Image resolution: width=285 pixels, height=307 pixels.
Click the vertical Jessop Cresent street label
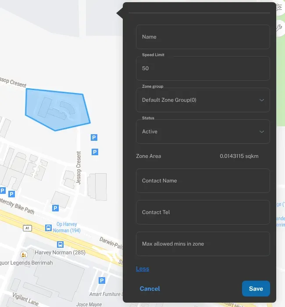78,168
